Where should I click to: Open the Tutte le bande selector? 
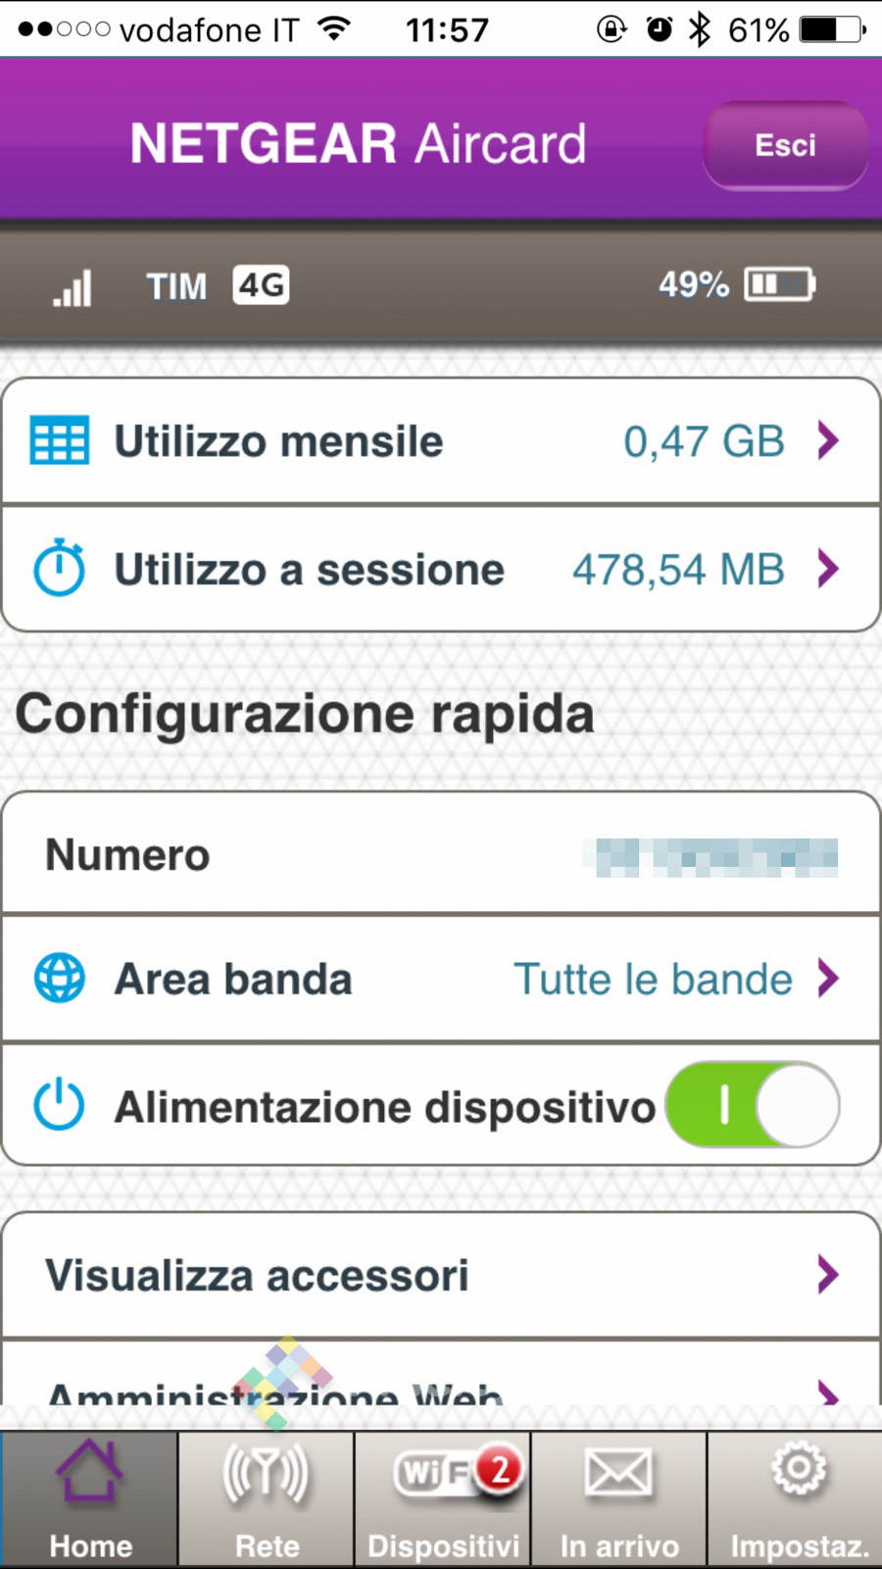pos(654,979)
